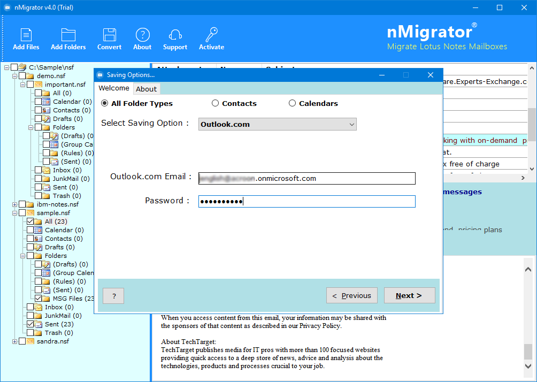
Task: Switch to the About tab in dialog
Action: click(146, 89)
